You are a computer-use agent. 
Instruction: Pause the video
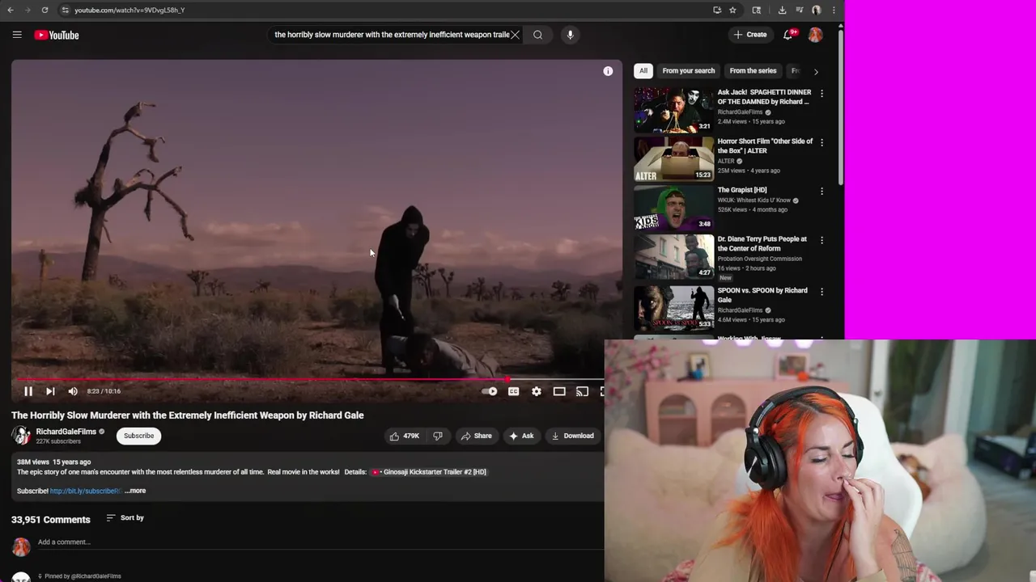[28, 391]
